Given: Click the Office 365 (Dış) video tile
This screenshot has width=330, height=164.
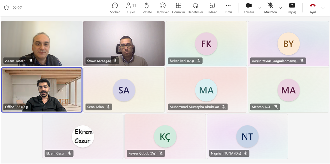Looking at the screenshot, I should 42,90.
